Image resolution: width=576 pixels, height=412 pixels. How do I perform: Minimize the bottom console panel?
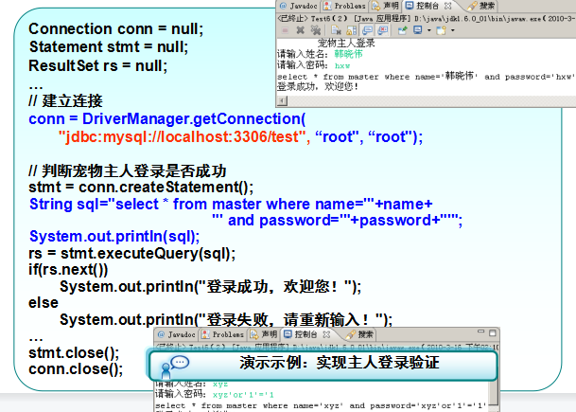[480, 331]
